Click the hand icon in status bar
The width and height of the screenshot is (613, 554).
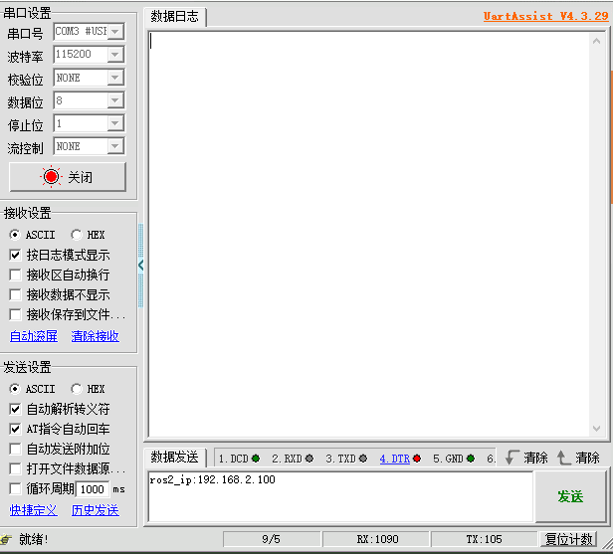click(x=6, y=539)
